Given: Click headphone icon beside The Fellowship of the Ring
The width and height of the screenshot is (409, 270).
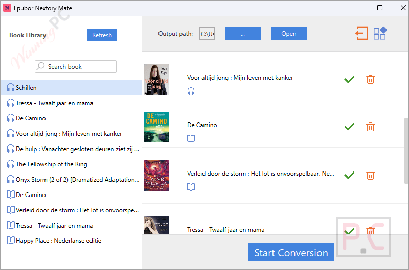Looking at the screenshot, I should [x=11, y=164].
